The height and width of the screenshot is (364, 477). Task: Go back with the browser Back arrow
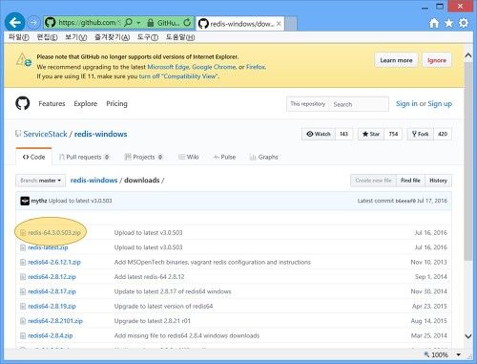click(x=14, y=23)
